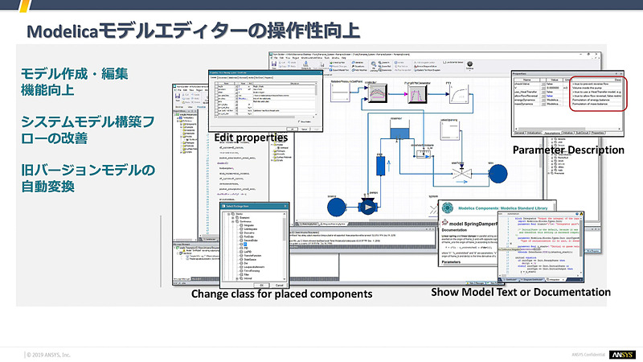The width and height of the screenshot is (643, 362).
Task: Select the highlighted PI item in package tree
Action: tap(245, 245)
